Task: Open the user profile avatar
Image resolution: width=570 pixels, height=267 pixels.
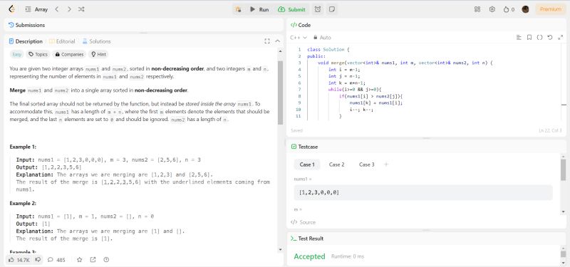Action: [x=525, y=9]
